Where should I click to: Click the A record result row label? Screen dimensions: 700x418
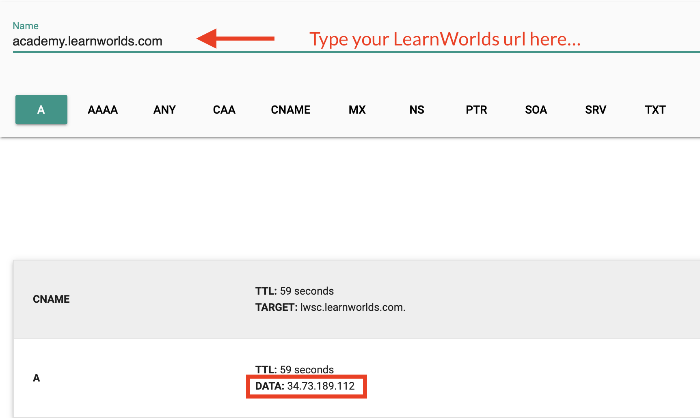(x=36, y=378)
